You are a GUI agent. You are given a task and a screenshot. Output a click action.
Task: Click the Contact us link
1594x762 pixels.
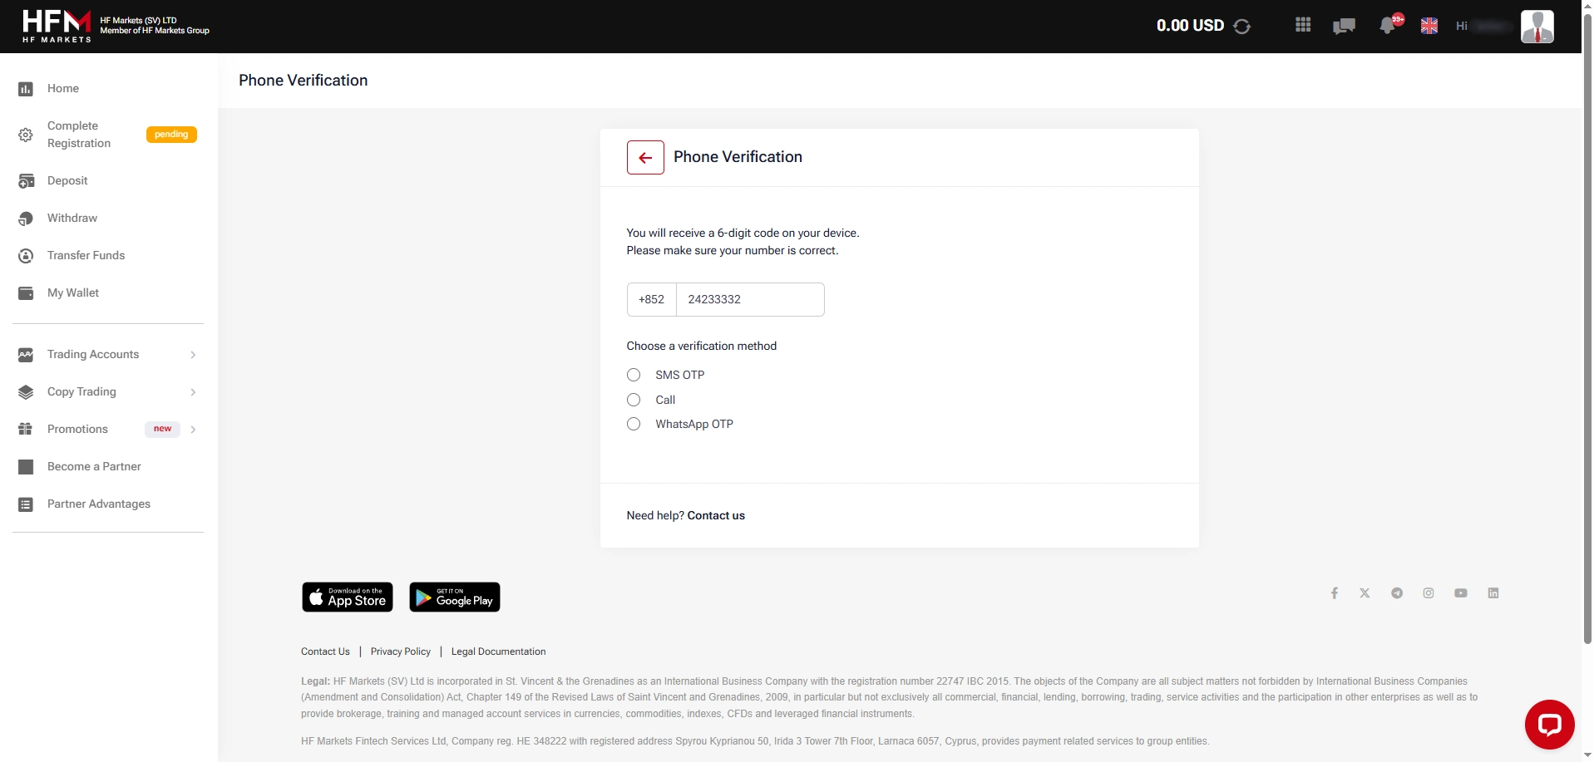tap(715, 515)
